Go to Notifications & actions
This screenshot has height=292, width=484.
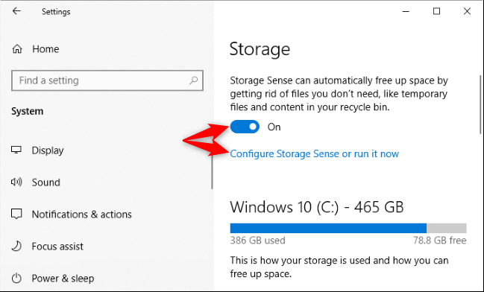tap(82, 215)
